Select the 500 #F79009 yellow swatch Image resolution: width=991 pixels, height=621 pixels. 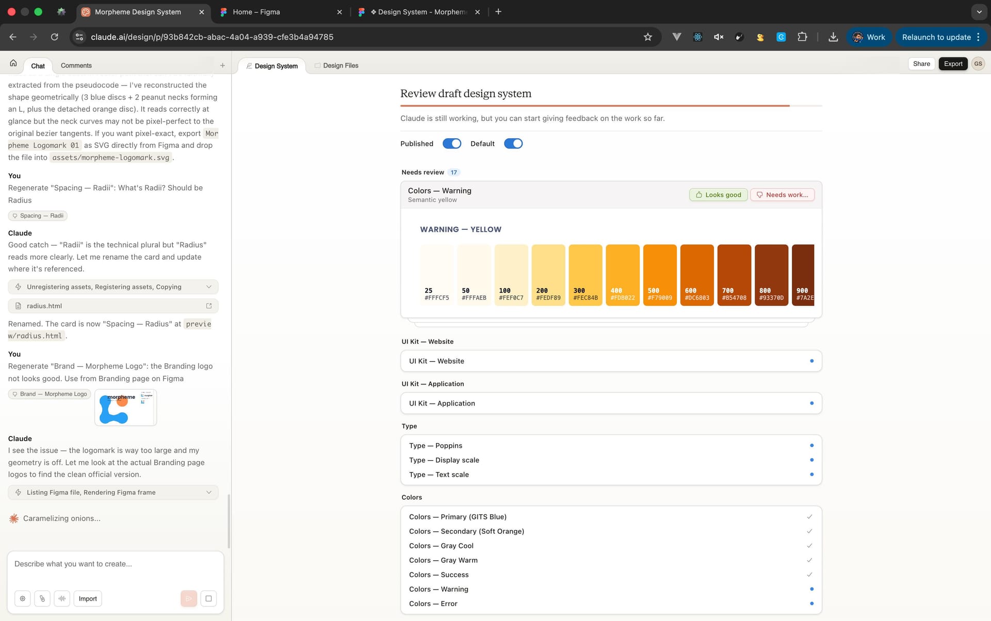660,275
